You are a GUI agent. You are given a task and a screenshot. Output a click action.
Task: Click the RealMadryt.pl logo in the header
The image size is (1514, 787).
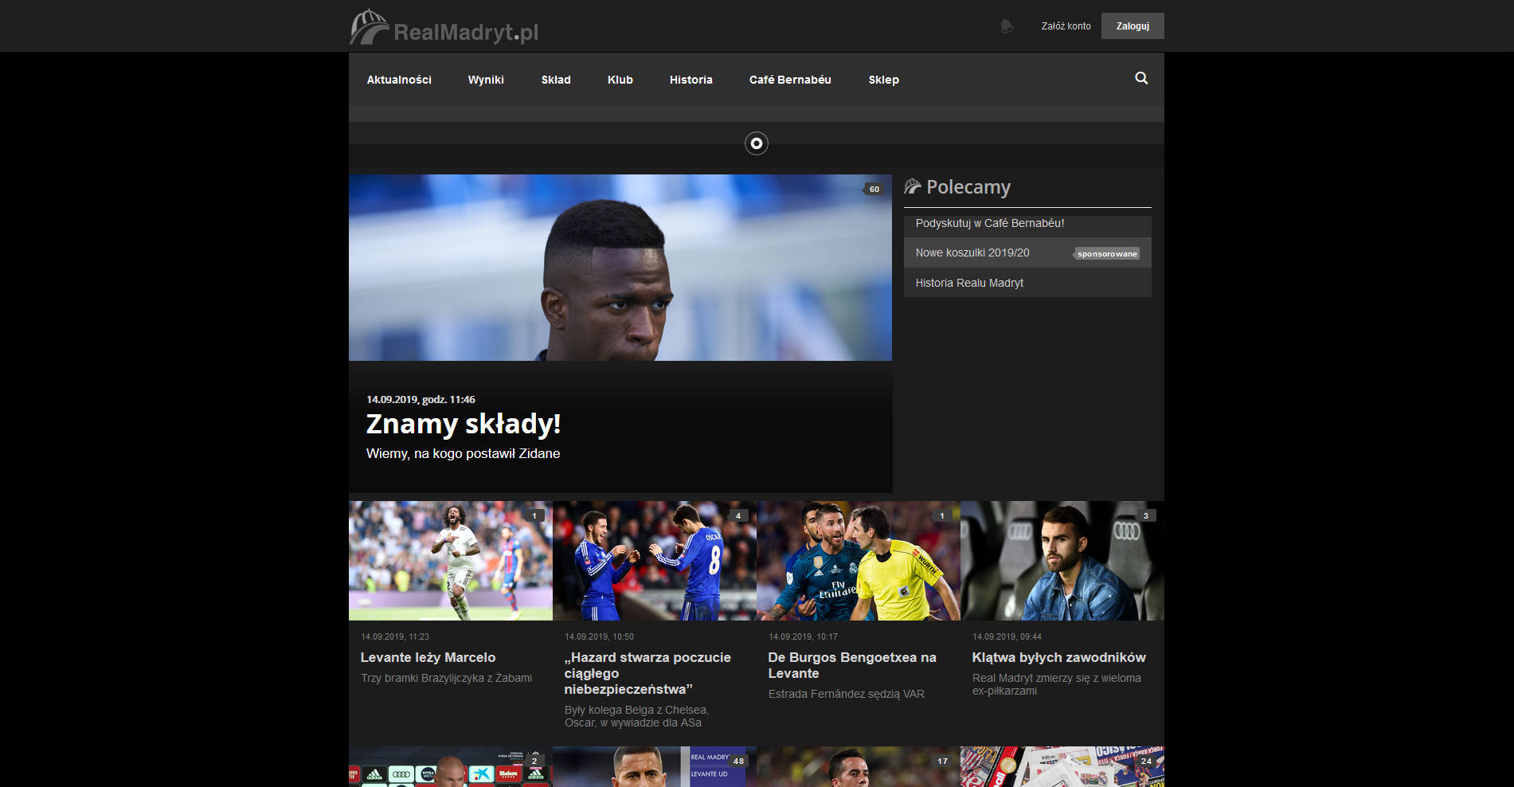point(444,28)
